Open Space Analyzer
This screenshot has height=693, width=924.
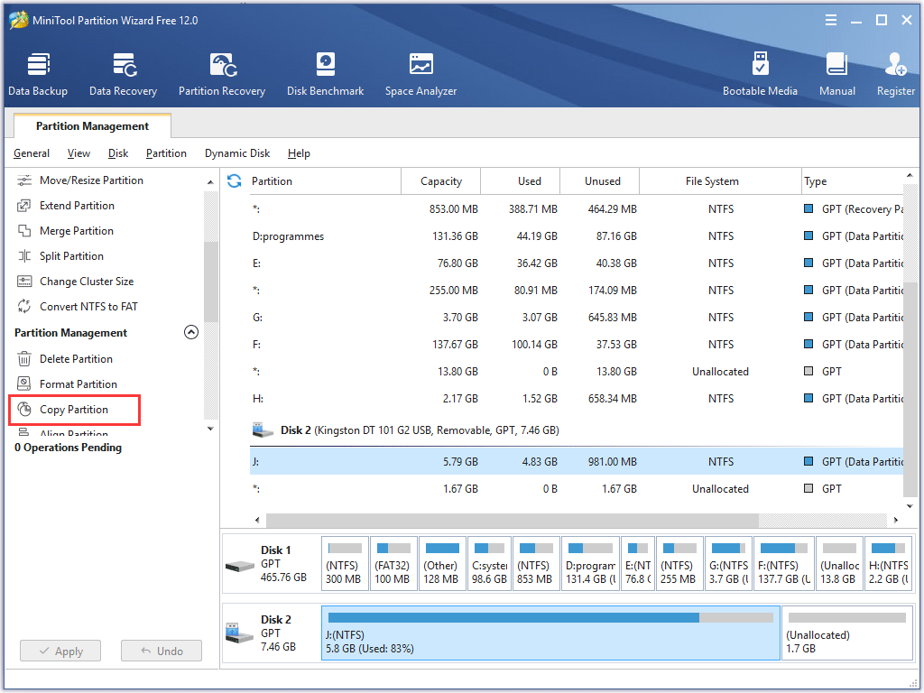420,74
